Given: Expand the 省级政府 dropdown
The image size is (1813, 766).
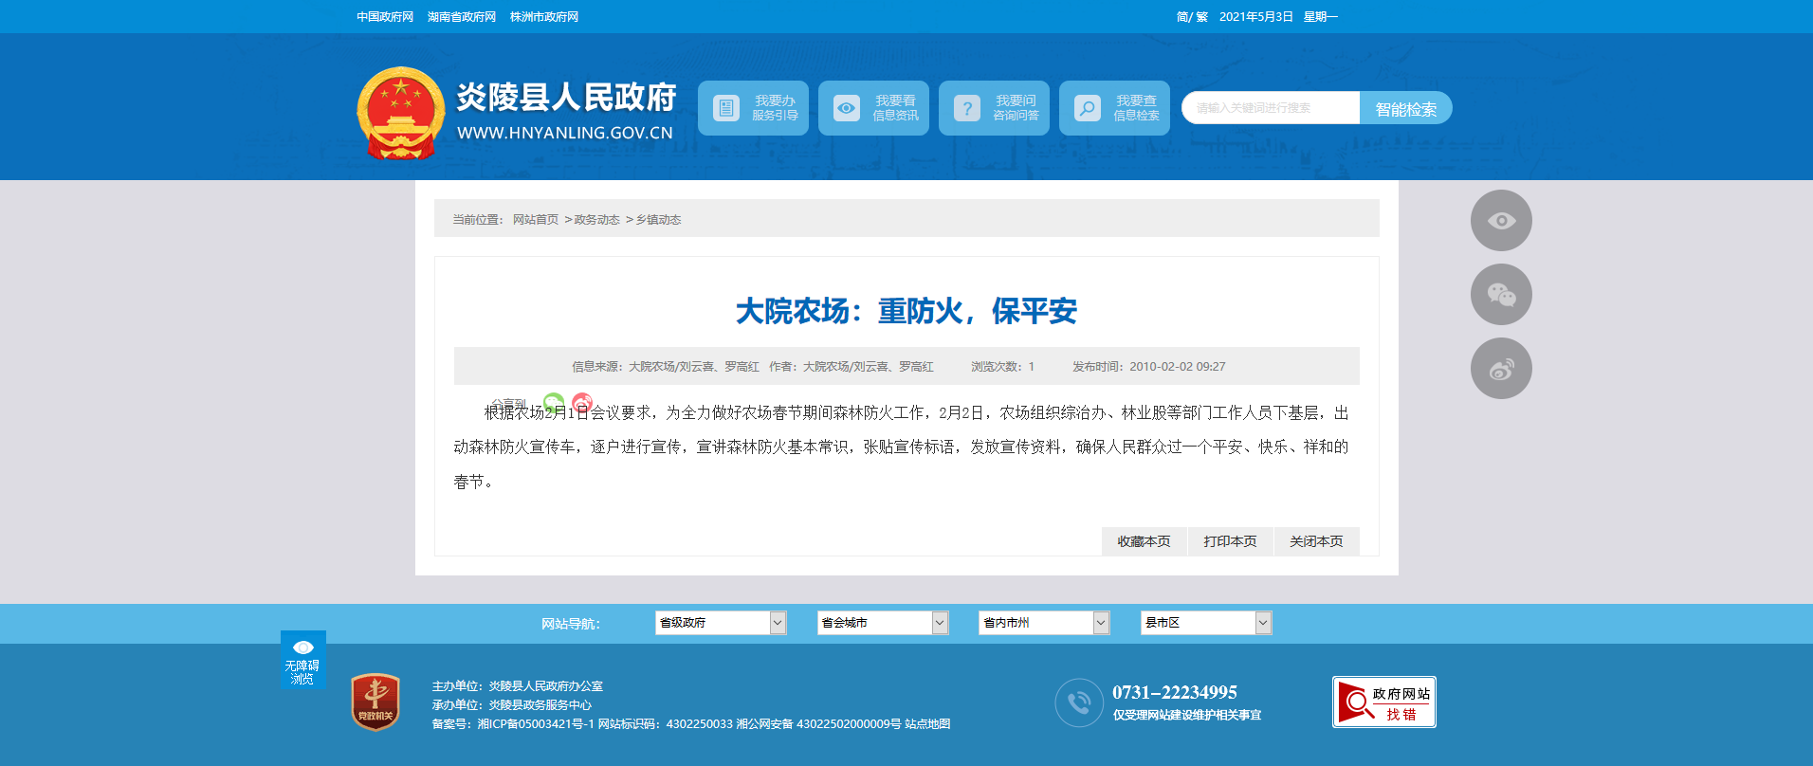Looking at the screenshot, I should (x=721, y=623).
